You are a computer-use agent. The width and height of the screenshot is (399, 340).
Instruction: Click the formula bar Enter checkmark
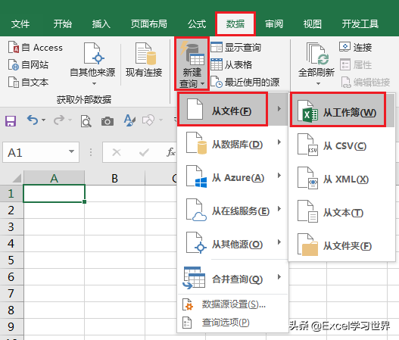[144, 152]
